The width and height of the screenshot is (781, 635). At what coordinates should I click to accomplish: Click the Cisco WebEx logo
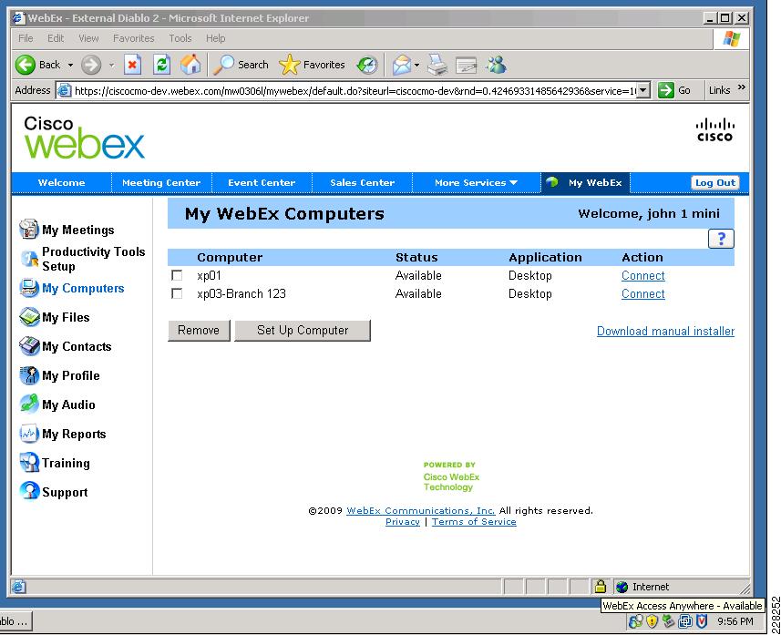[84, 137]
